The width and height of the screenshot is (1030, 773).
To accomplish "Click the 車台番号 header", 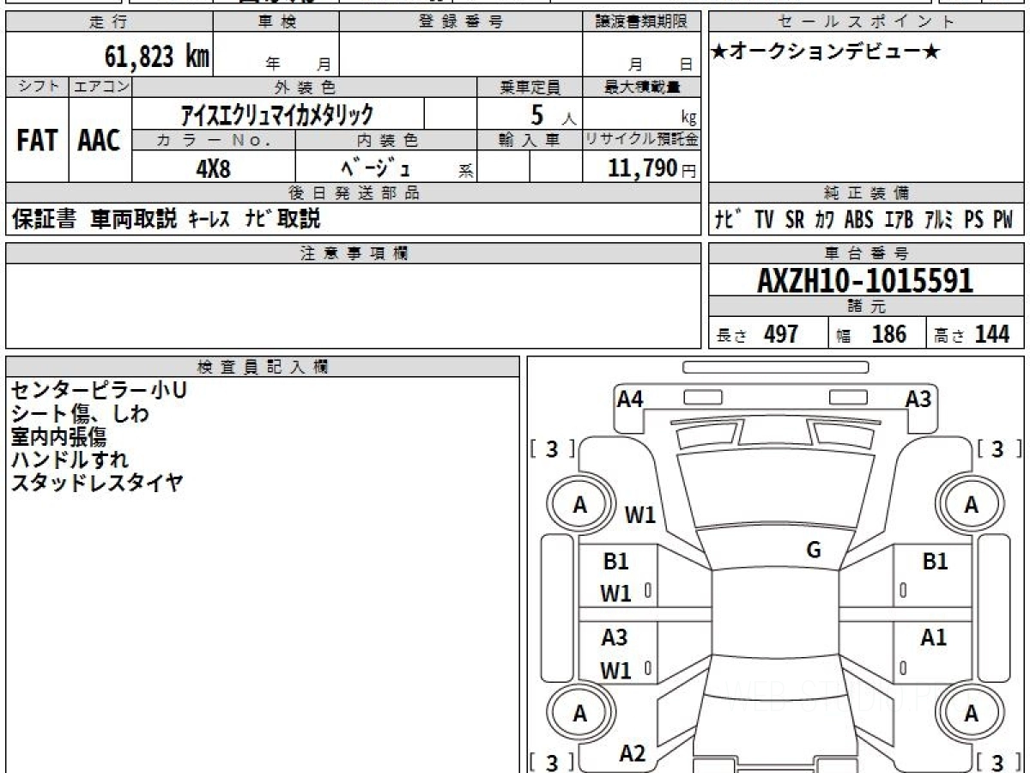I will (867, 253).
